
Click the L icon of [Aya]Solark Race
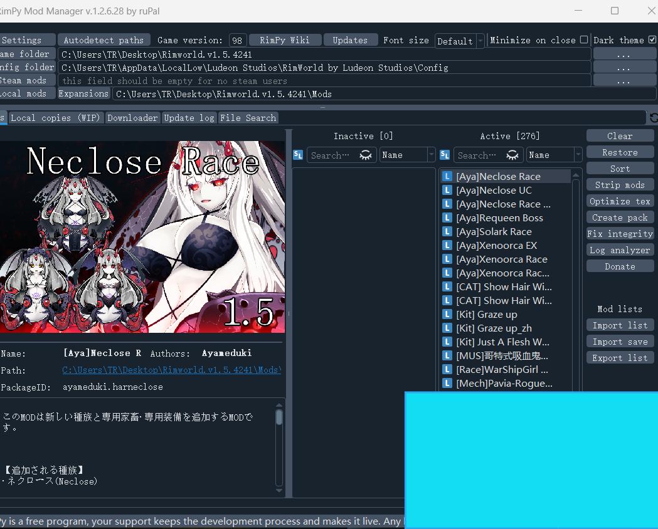click(447, 232)
